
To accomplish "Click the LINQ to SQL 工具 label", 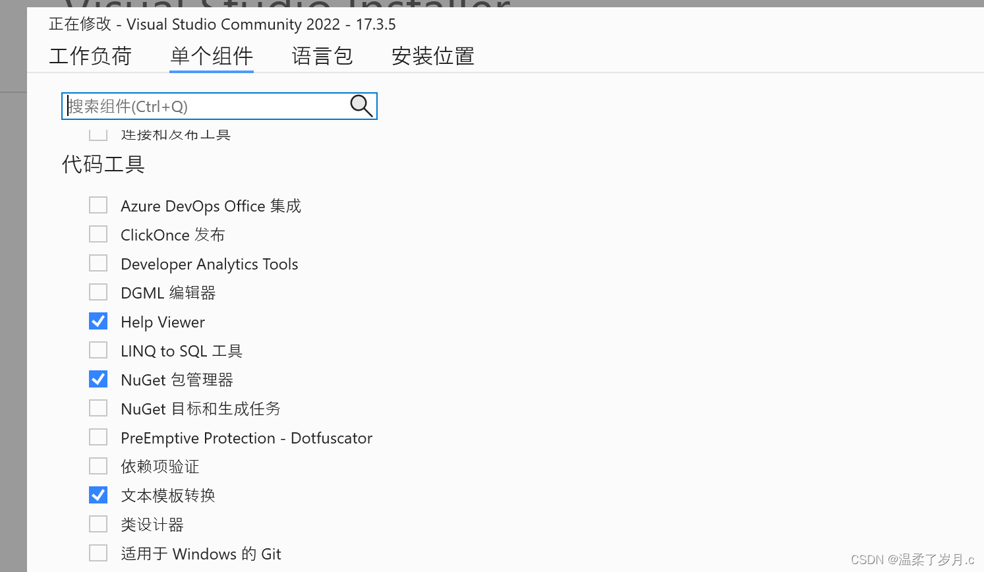I will (x=182, y=351).
